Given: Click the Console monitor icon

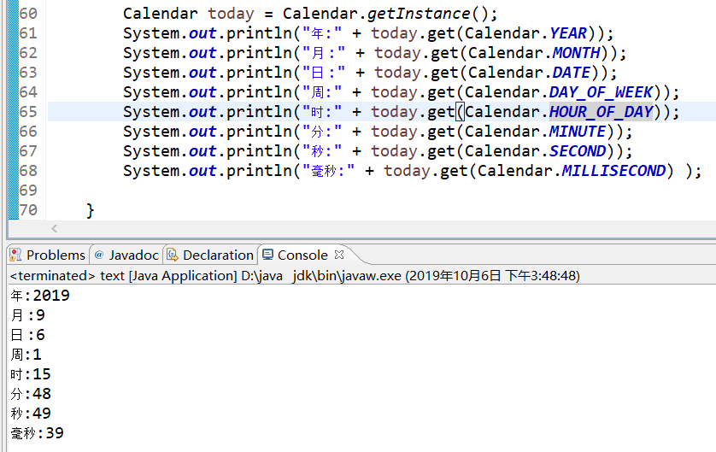Looking at the screenshot, I should 267,255.
